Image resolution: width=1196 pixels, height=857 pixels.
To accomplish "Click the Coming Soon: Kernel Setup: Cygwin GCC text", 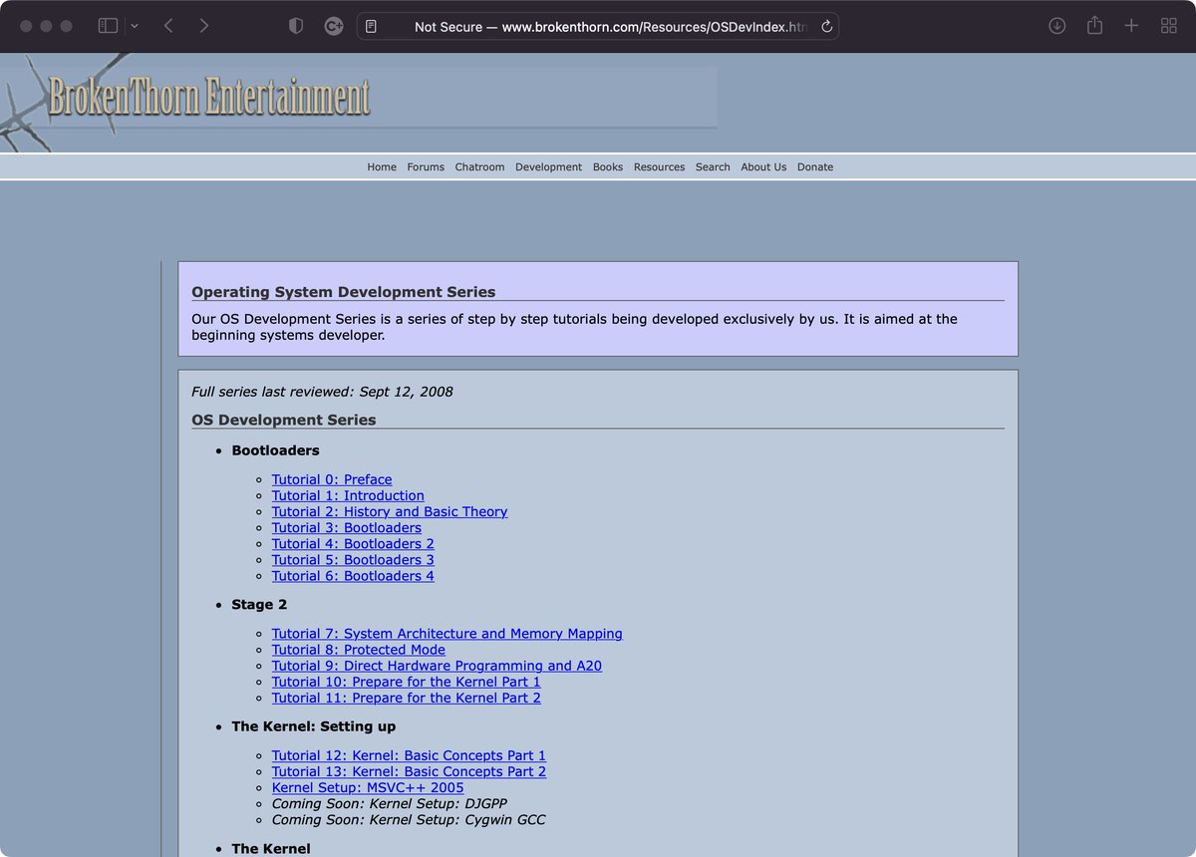I will coord(409,819).
